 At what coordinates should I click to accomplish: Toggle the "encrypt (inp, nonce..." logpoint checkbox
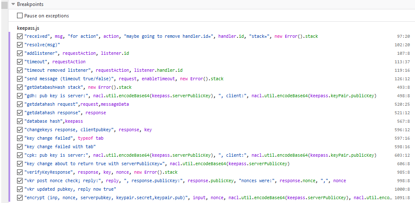click(x=20, y=197)
